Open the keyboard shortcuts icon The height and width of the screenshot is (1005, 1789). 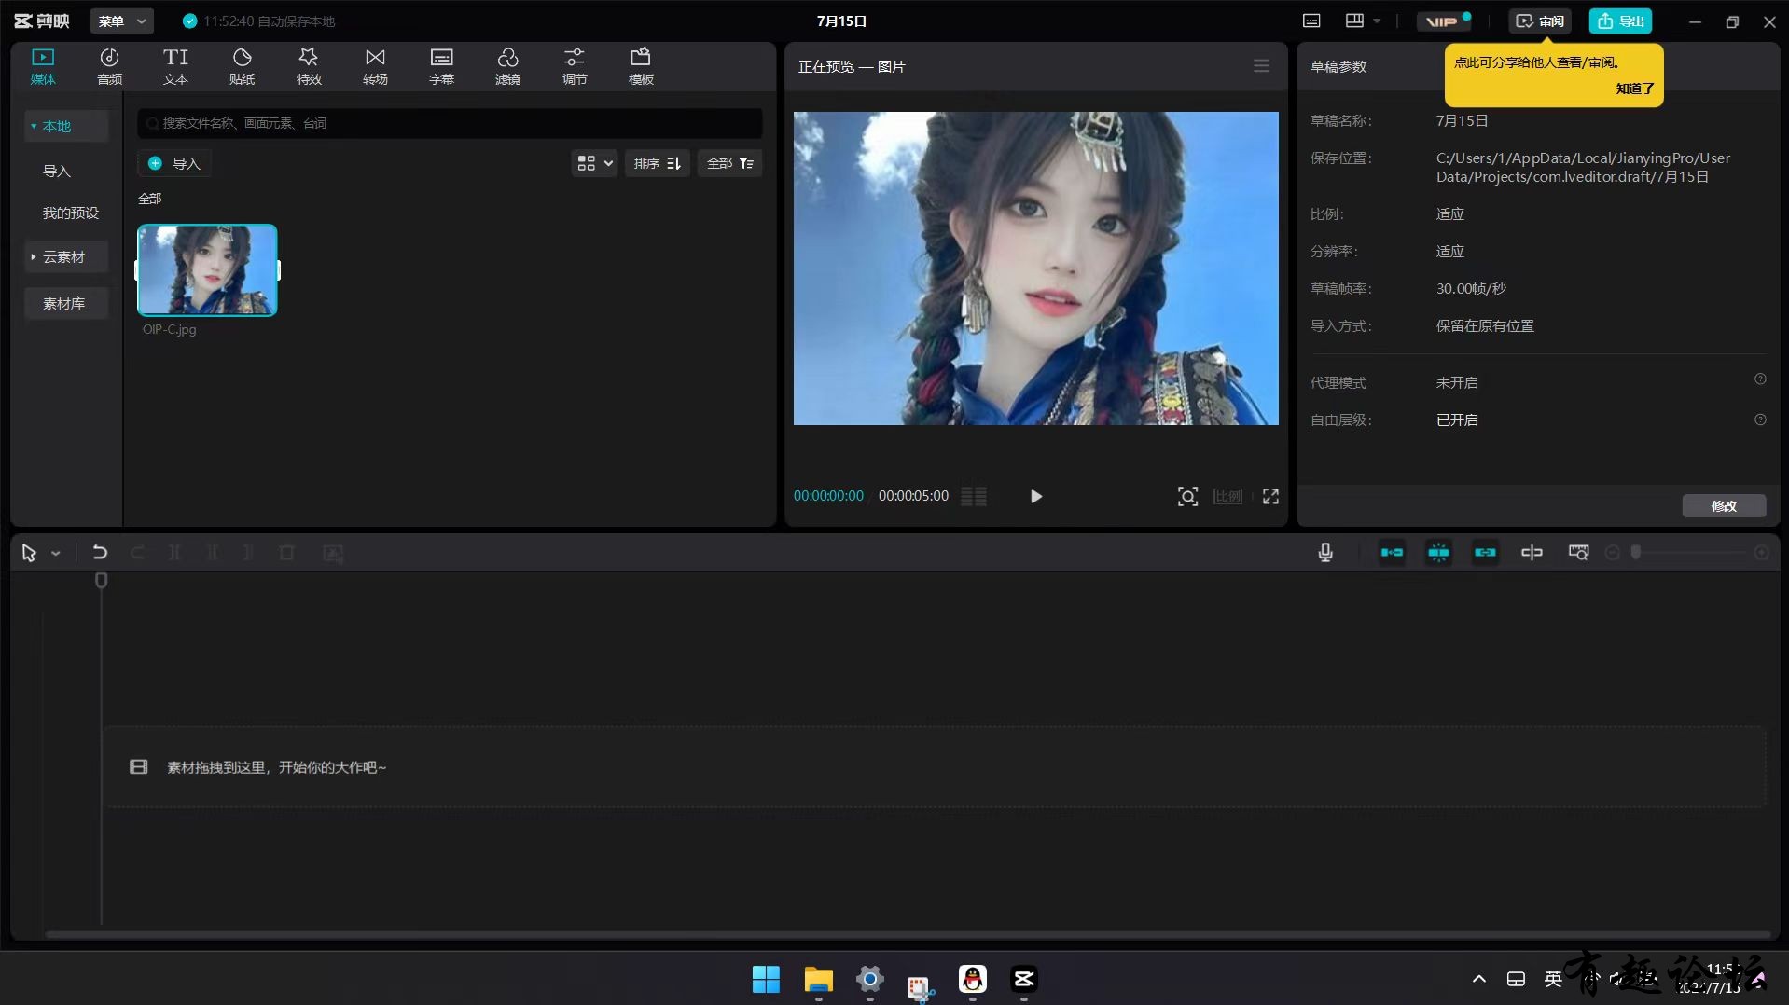click(x=1311, y=21)
